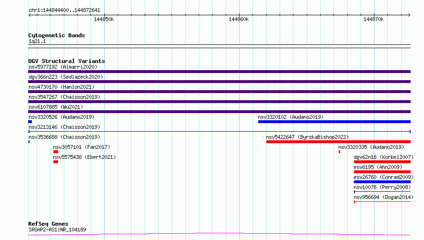Click the thin red line under nsv956694
This screenshot has width=424, height=240.
point(383,202)
